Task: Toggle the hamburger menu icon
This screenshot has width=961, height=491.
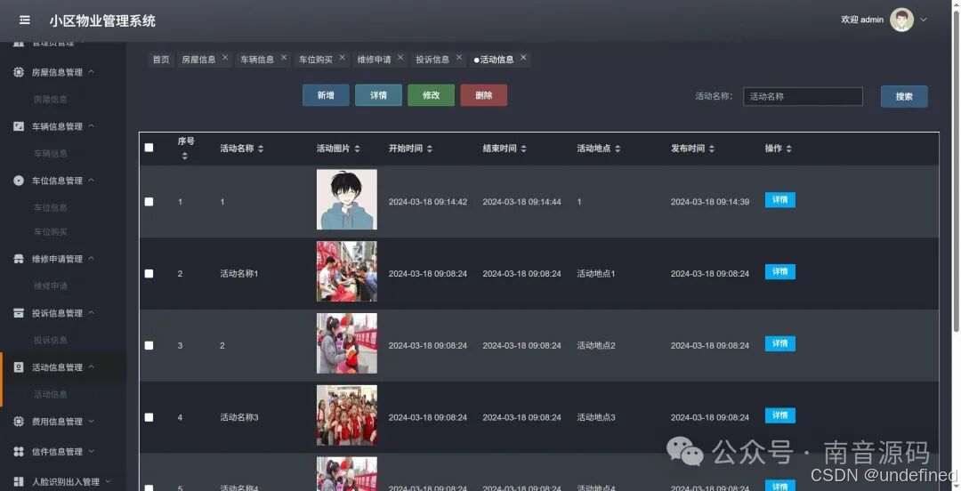Action: pos(25,20)
